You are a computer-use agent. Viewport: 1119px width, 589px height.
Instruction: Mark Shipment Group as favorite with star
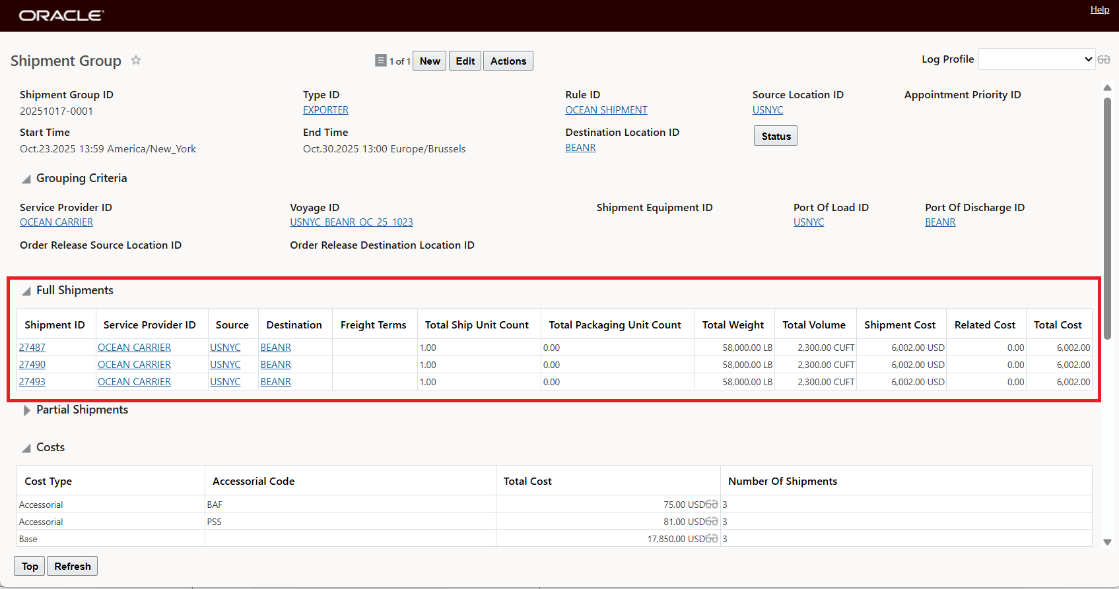click(136, 60)
